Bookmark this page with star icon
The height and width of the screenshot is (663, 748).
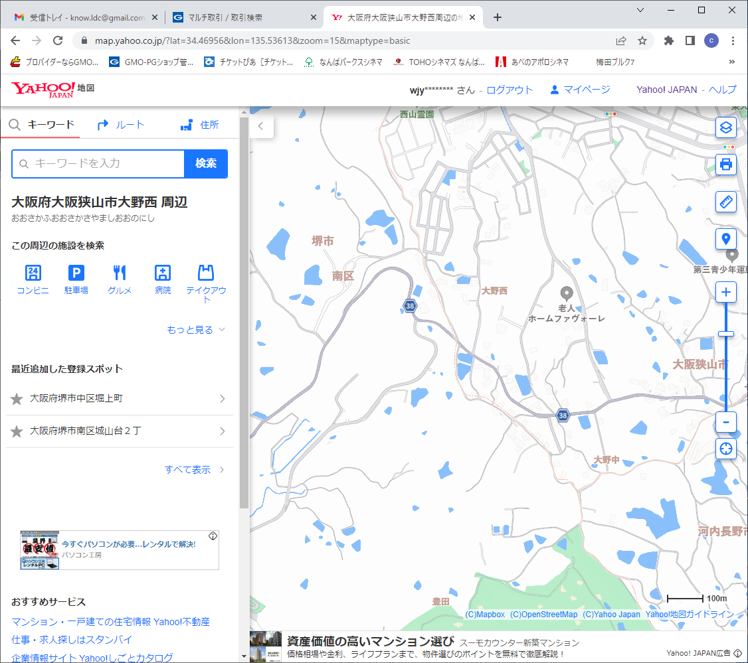[642, 40]
